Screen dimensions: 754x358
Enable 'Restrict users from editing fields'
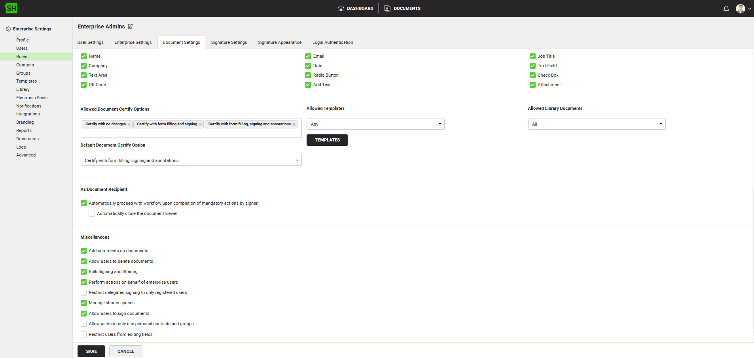coord(83,334)
